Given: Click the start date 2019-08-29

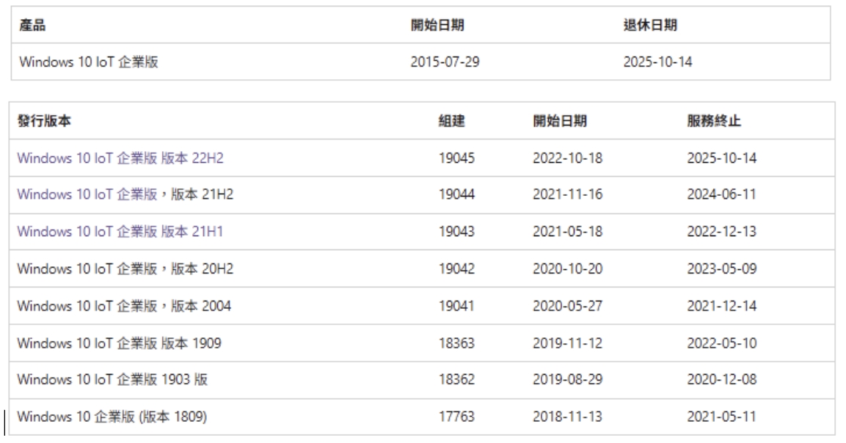Looking at the screenshot, I should 567,380.
